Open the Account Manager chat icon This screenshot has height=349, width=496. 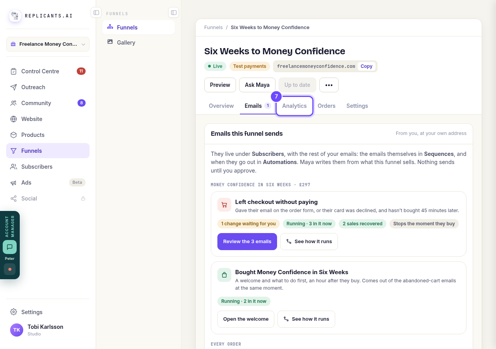pos(10,247)
